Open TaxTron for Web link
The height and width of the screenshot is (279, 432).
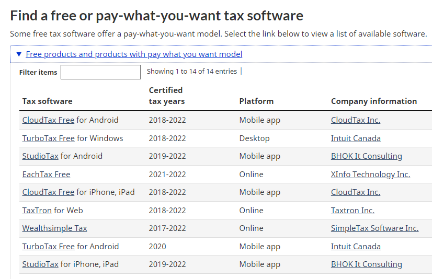37,210
